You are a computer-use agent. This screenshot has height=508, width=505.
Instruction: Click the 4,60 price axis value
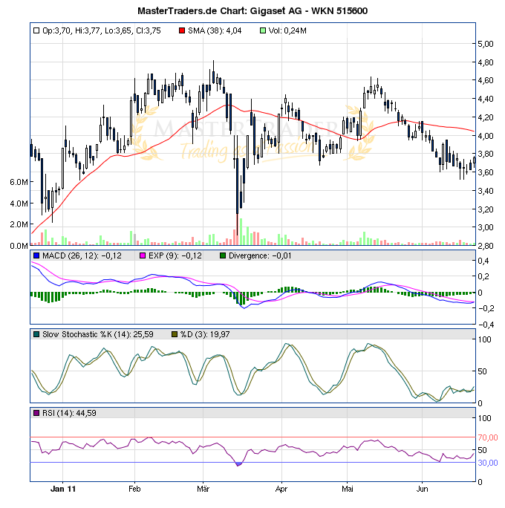click(x=486, y=80)
